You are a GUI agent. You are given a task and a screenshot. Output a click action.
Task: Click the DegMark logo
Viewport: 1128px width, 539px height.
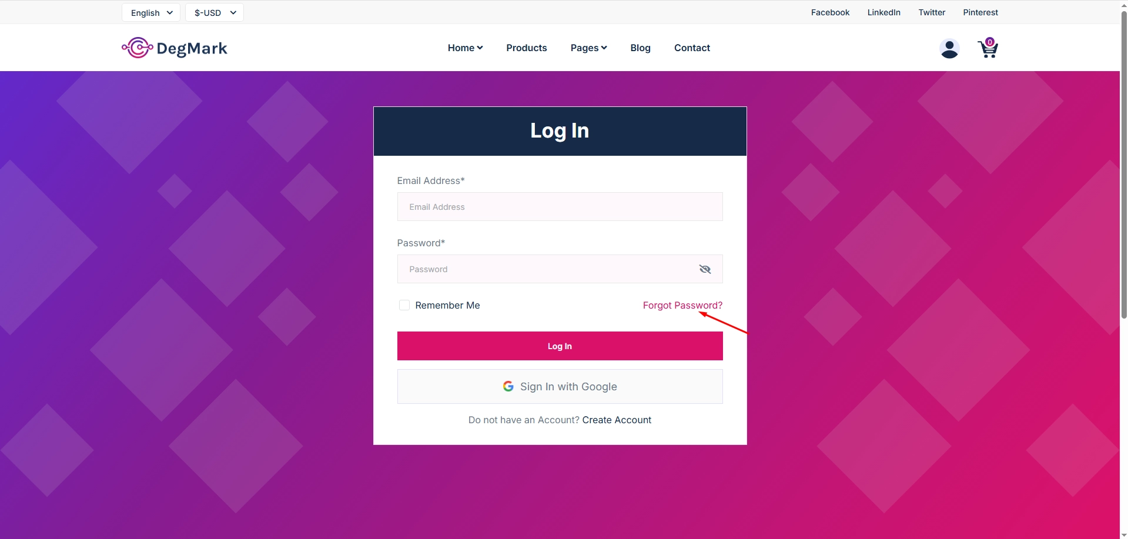click(x=175, y=48)
